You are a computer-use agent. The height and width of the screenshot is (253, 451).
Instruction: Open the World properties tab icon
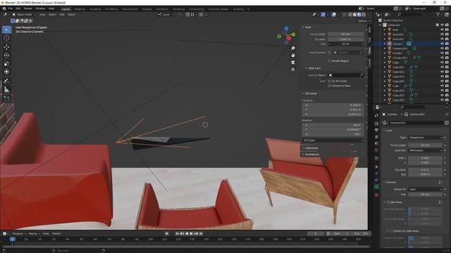coord(376,150)
